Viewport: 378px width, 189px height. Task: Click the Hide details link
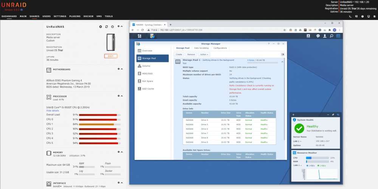point(53,111)
